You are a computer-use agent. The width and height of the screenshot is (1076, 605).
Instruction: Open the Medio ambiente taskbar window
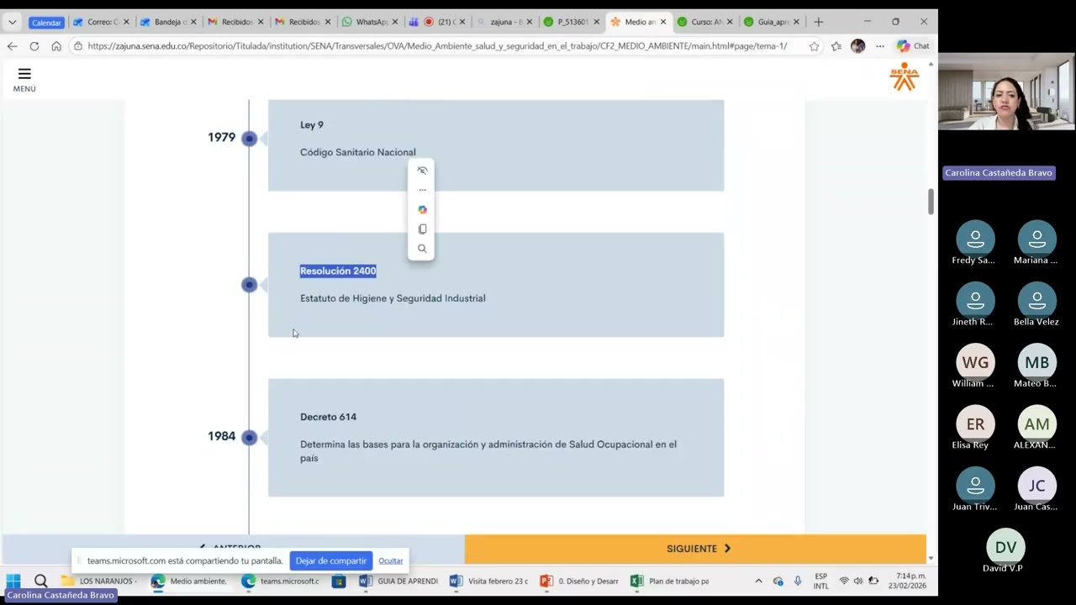pyautogui.click(x=190, y=581)
